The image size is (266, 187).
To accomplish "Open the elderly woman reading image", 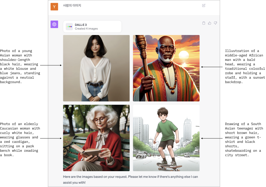I will (96, 138).
